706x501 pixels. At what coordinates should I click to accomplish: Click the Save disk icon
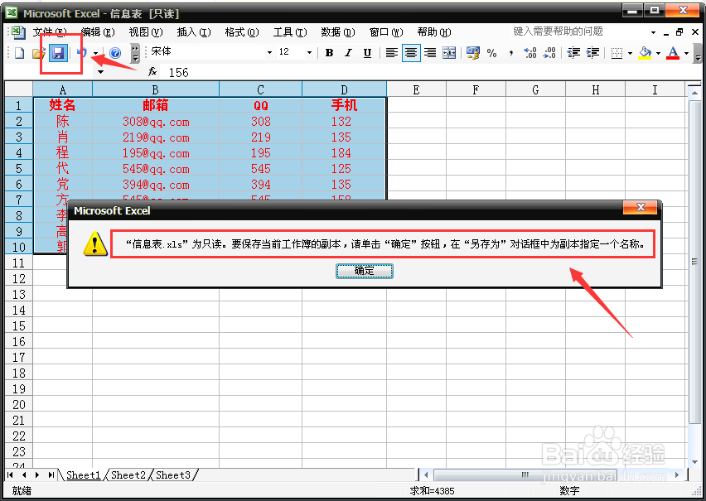(58, 53)
